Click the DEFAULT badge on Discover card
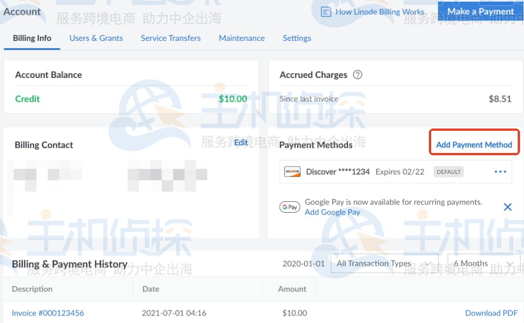Screen dimensions: 524x323 click(448, 172)
